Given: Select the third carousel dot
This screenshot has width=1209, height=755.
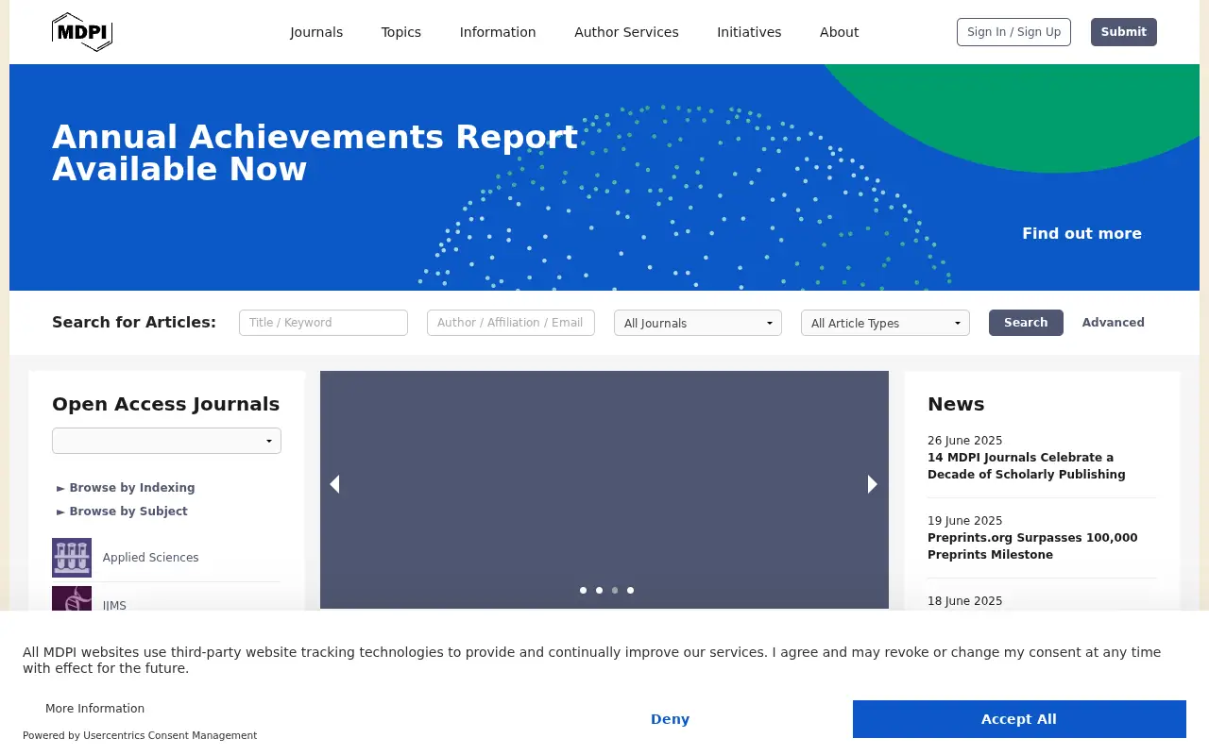Looking at the screenshot, I should coord(615,591).
